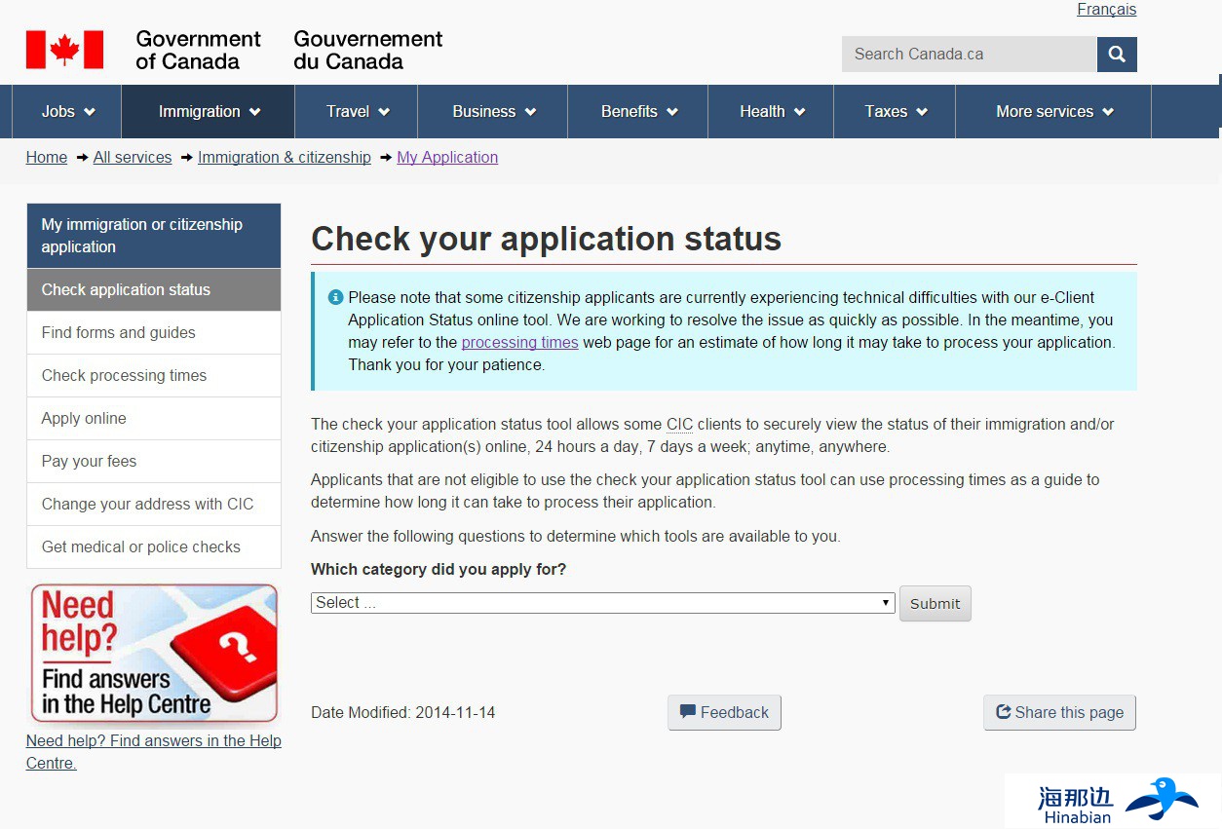Image resolution: width=1222 pixels, height=829 pixels.
Task: Click the Canadian flag logo
Action: pos(64,50)
